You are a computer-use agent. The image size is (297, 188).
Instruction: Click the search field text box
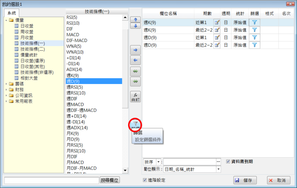click(x=51, y=180)
